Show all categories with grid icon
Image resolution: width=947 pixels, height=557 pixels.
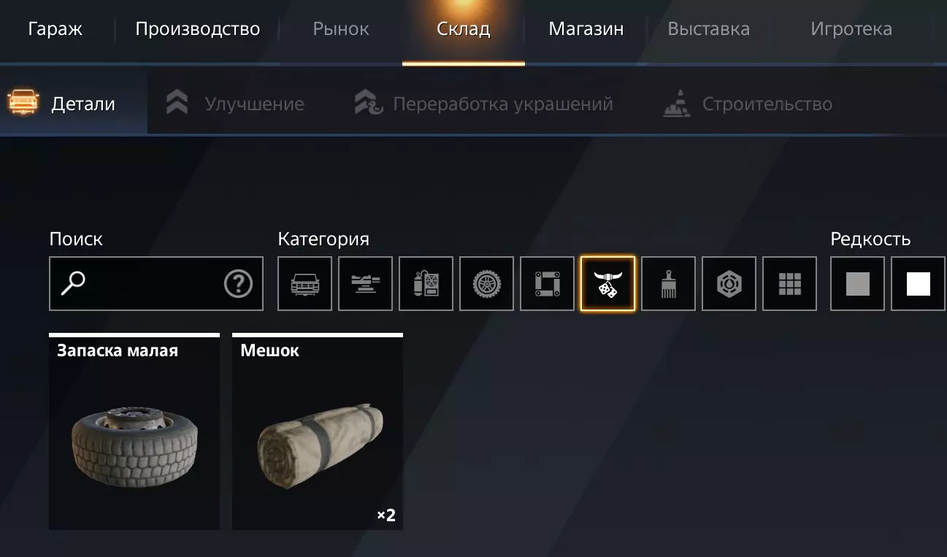(x=789, y=283)
